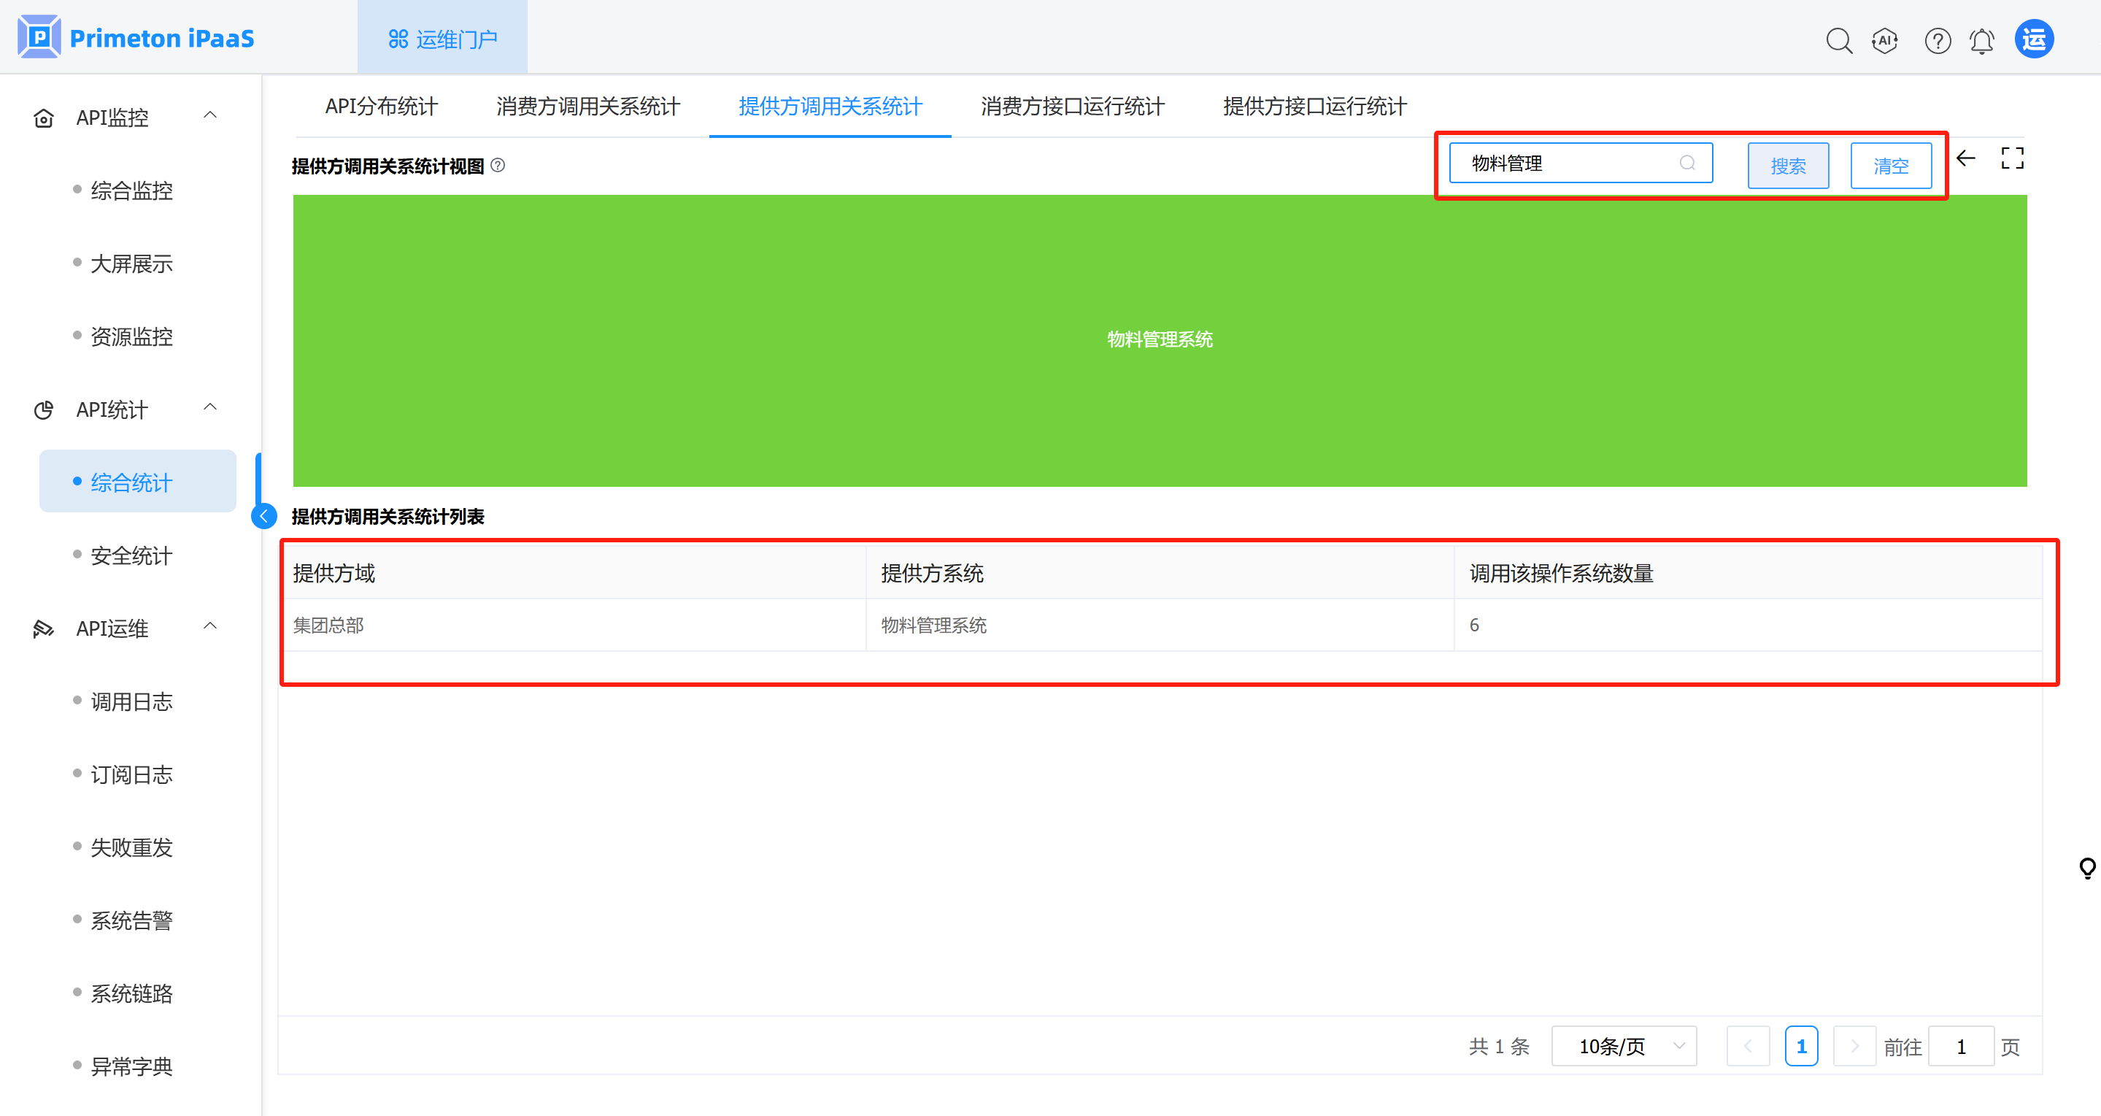The width and height of the screenshot is (2101, 1116).
Task: Click the 搜索 button
Action: [1787, 166]
